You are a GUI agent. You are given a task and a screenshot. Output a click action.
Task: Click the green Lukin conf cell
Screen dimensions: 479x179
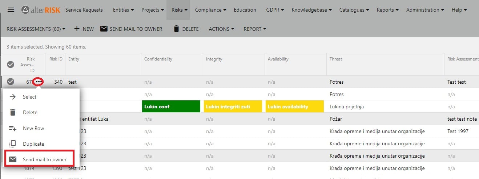tap(171, 107)
